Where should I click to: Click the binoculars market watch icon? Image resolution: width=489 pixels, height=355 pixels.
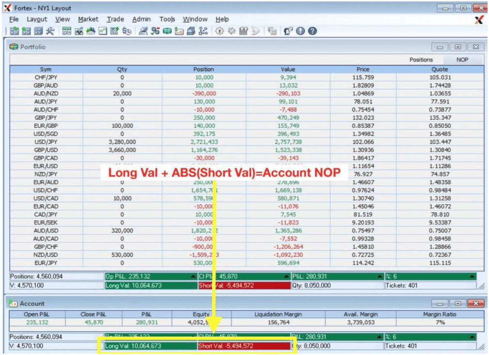coord(78,31)
